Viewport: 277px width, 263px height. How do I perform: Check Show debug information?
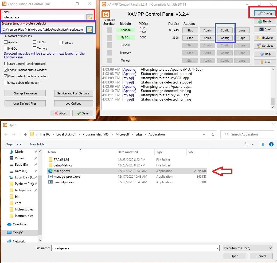click(x=6, y=82)
